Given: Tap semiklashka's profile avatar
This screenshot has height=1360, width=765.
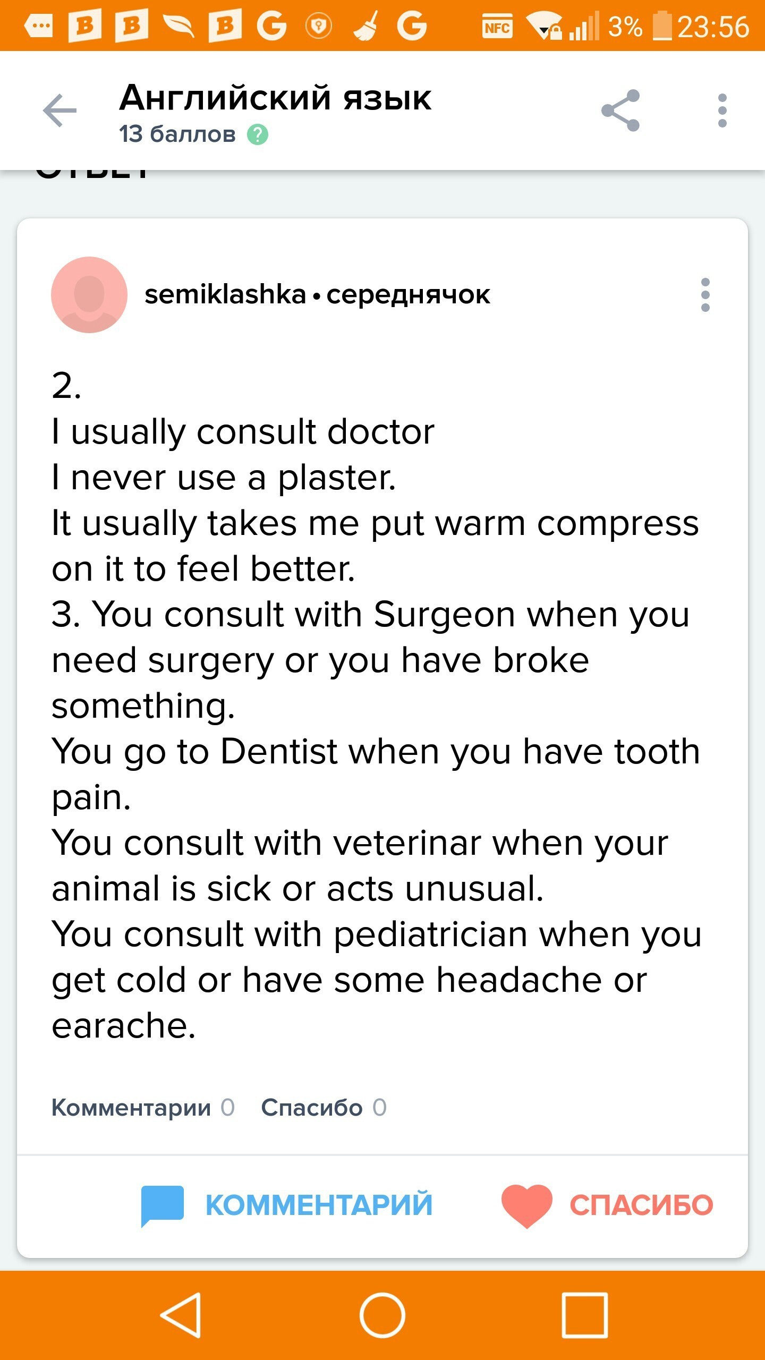Looking at the screenshot, I should tap(89, 295).
